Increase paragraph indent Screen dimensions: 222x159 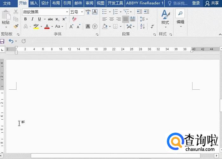147,12
